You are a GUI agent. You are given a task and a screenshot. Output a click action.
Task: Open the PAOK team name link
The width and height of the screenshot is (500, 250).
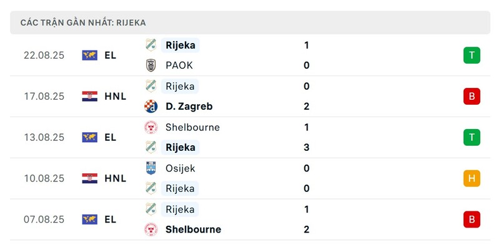(179, 65)
